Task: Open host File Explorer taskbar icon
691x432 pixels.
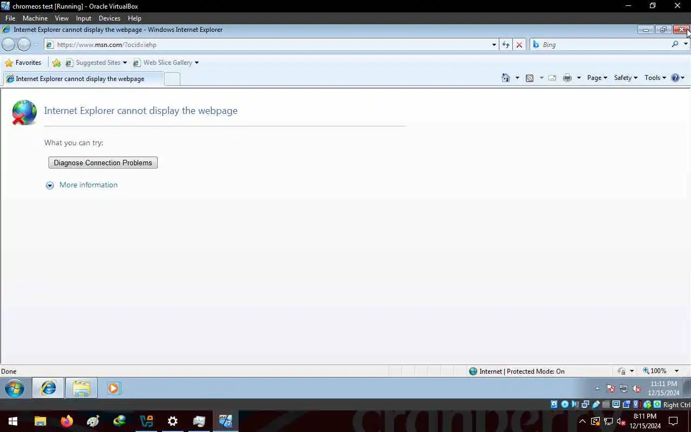Action: click(40, 421)
